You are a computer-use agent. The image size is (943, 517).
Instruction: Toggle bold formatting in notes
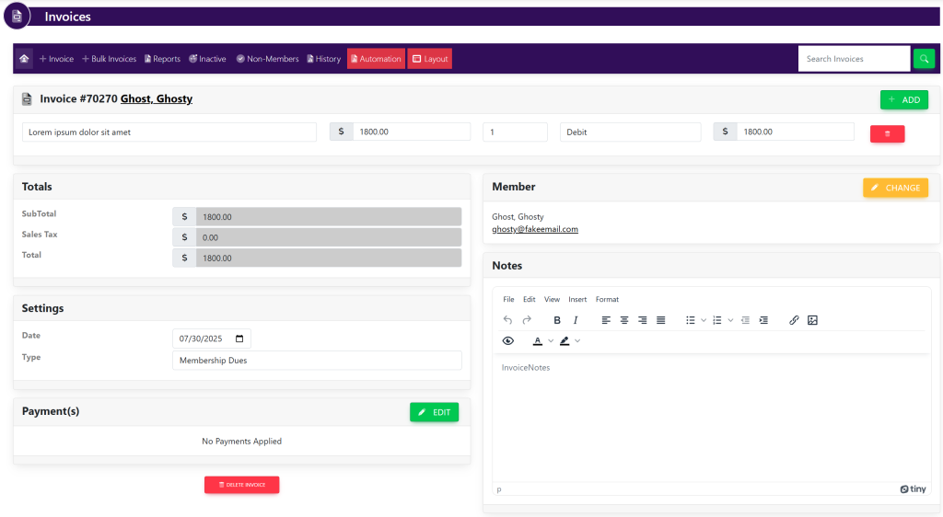(x=557, y=320)
